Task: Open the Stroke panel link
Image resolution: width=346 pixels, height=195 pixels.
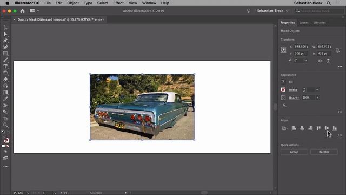Action: (x=293, y=90)
